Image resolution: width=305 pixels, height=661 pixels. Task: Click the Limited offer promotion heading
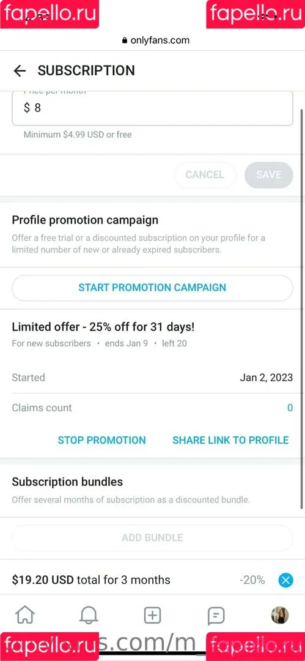click(103, 327)
